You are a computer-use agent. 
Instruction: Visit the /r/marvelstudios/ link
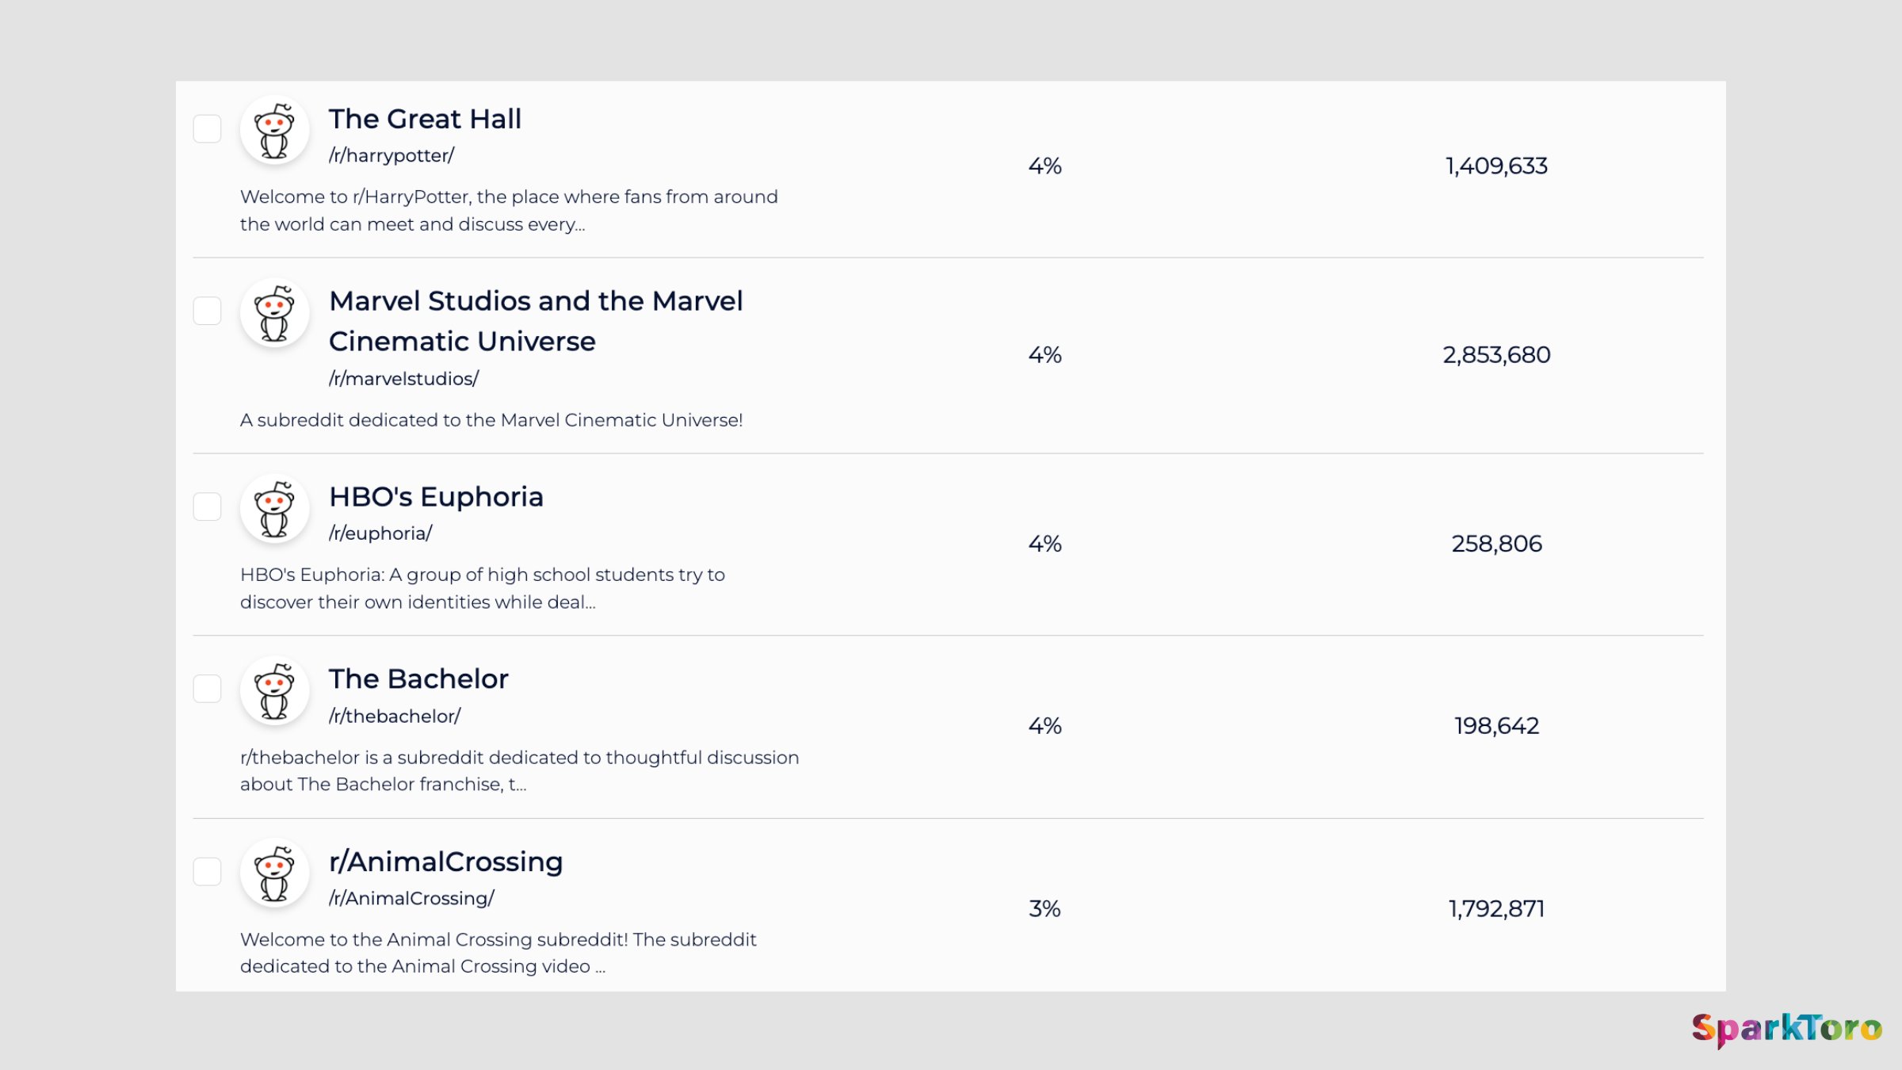tap(403, 379)
